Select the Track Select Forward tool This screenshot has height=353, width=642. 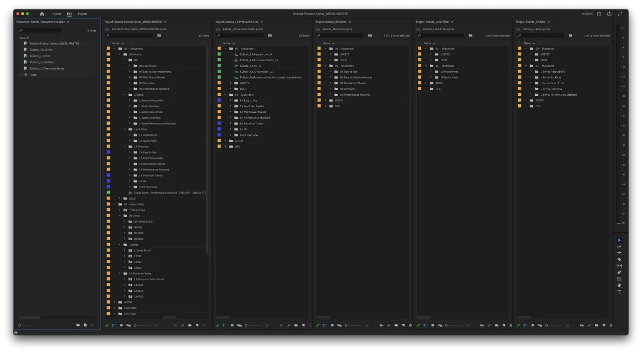point(619,247)
